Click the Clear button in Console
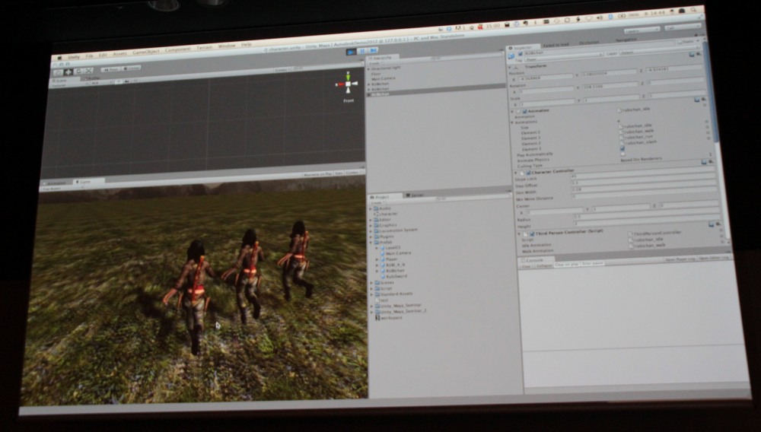761x432 pixels. point(526,265)
